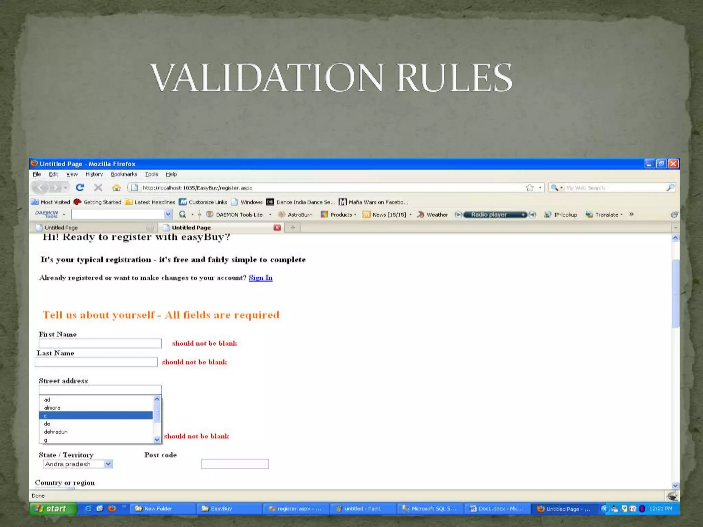Click the DAEMON Tools Lite toolbar icon
Viewport: 703px width, 527px height.
tap(210, 214)
